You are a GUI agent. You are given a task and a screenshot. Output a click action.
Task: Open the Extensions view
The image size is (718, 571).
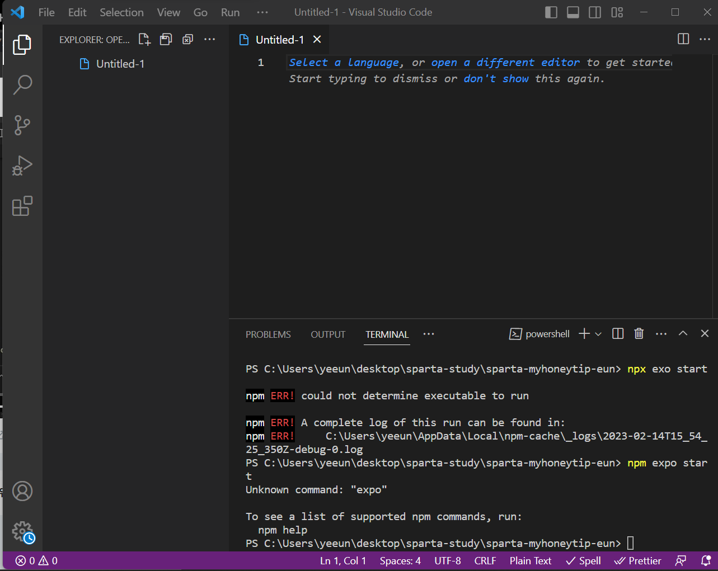[22, 206]
